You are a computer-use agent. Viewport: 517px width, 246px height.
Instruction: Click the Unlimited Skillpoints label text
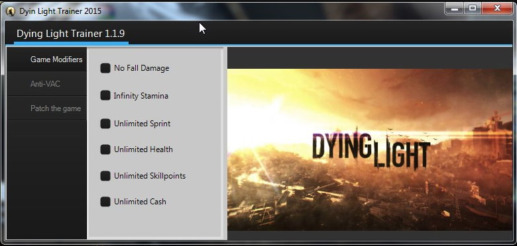tap(150, 176)
